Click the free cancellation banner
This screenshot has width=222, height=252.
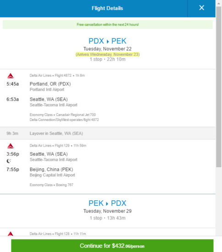[108, 24]
